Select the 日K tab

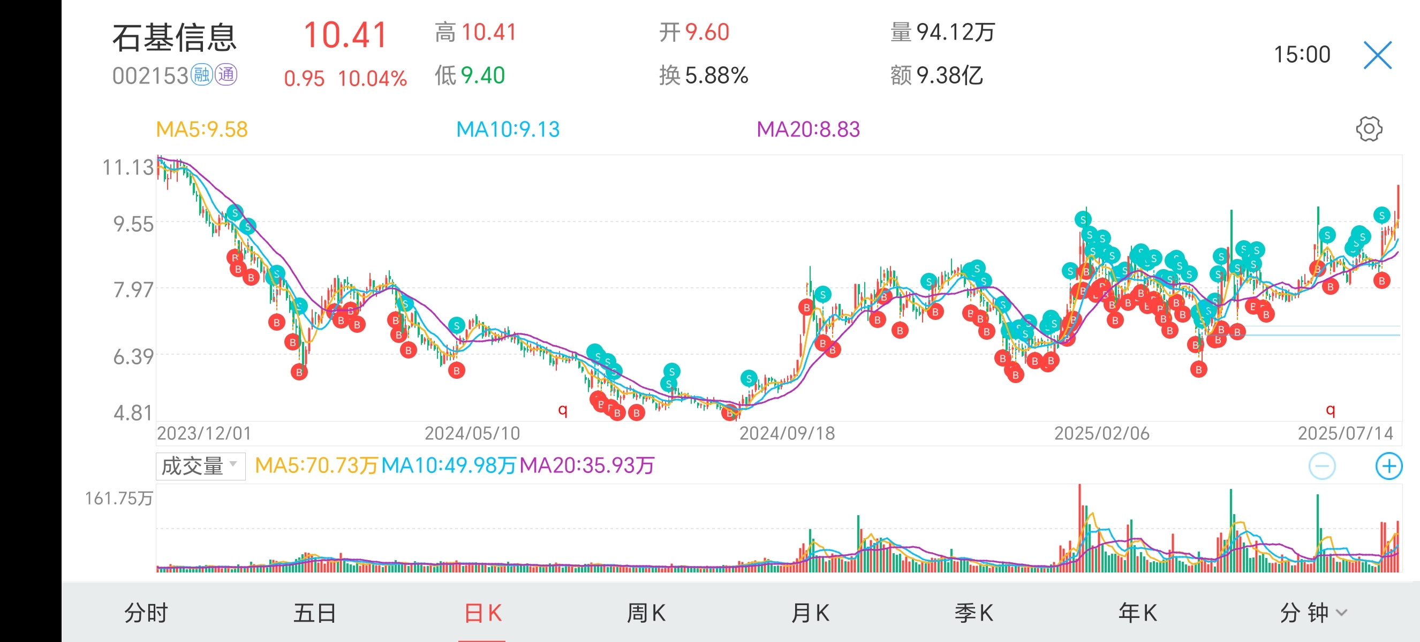point(483,613)
